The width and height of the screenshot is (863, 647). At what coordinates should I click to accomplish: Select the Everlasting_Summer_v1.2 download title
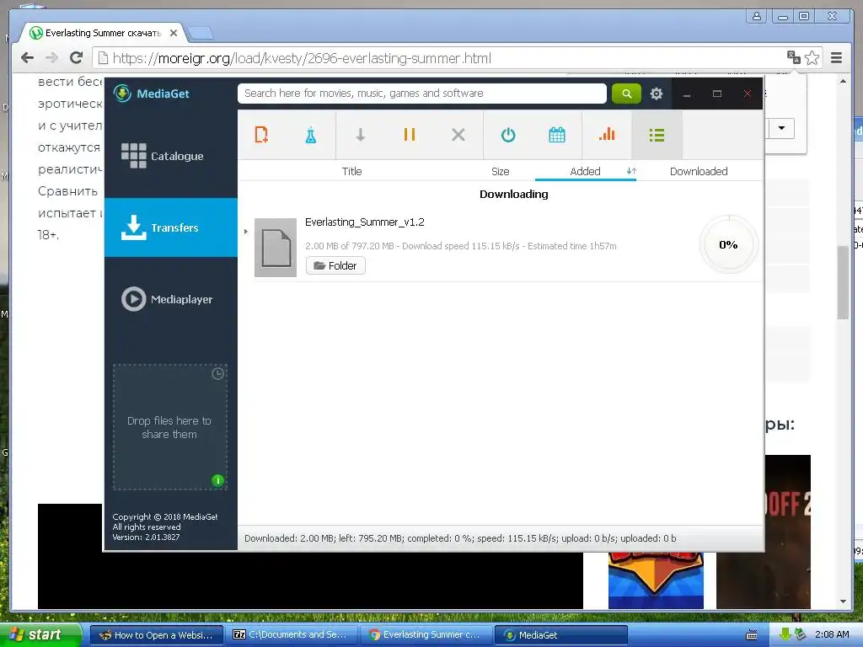pyautogui.click(x=364, y=222)
